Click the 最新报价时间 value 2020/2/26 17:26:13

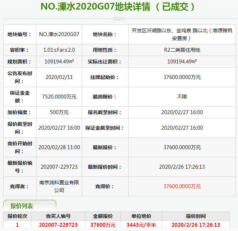point(182,167)
